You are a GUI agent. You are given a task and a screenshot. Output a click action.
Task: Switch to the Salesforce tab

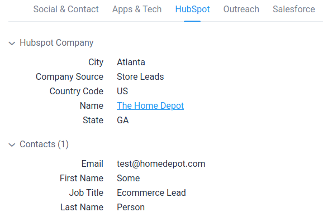294,9
